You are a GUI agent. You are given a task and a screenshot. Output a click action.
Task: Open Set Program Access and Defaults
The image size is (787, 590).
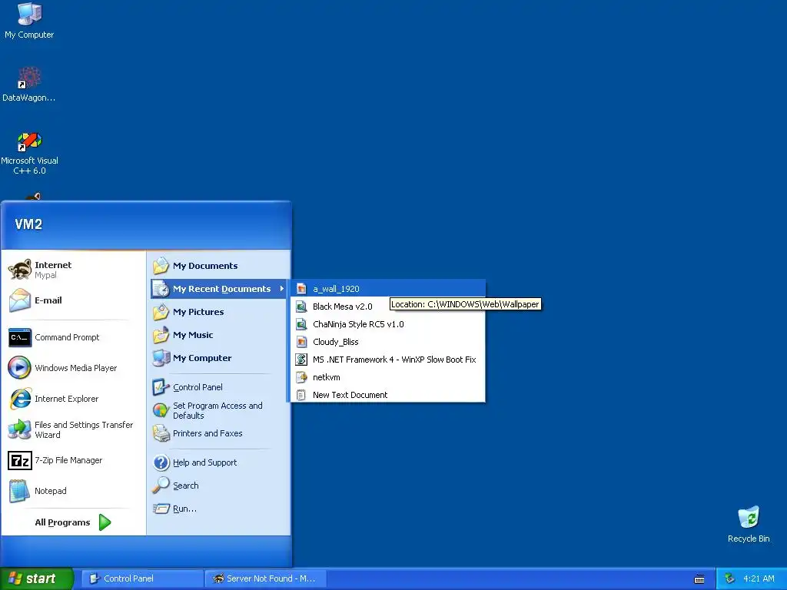(x=218, y=410)
